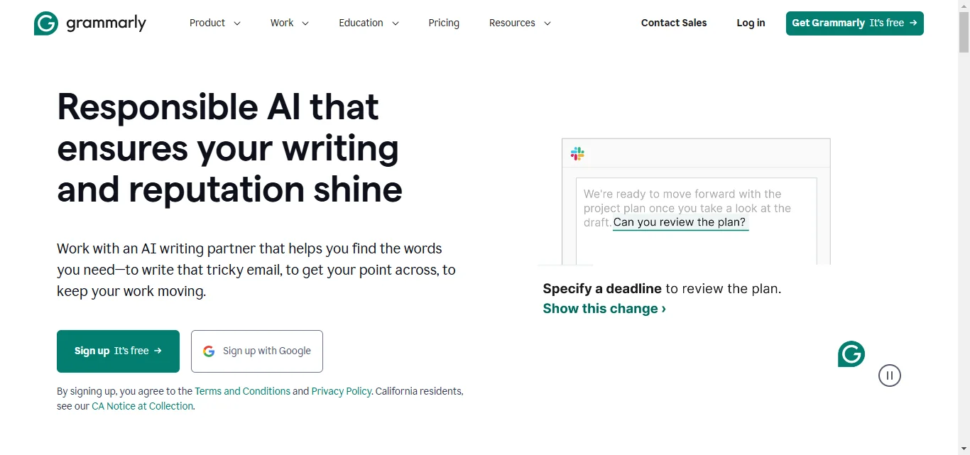Viewport: 970px width, 455px height.
Task: Click the Grammarly logo
Action: (x=89, y=23)
